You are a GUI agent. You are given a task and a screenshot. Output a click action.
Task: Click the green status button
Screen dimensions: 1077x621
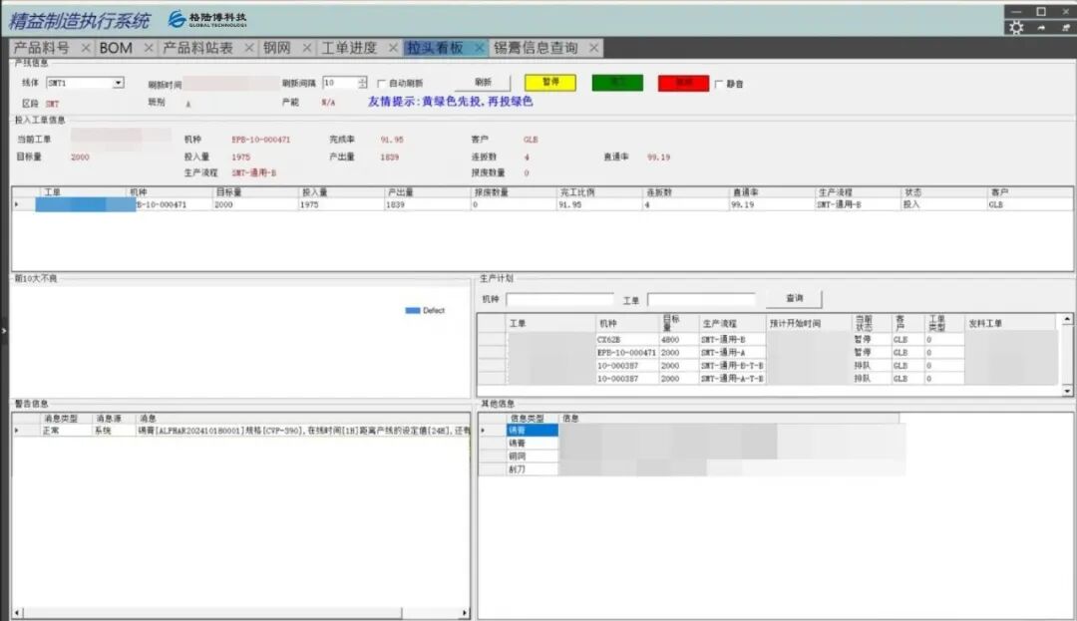(x=617, y=83)
